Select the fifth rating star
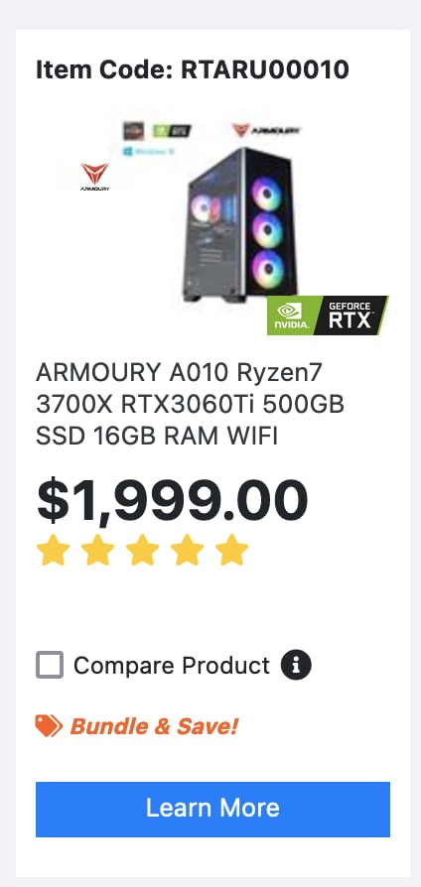This screenshot has height=887, width=421. click(231, 550)
